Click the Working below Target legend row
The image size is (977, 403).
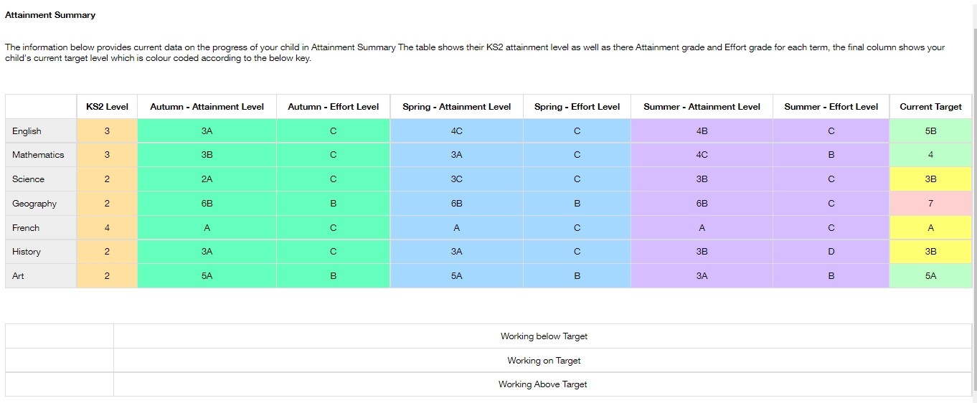coord(544,336)
